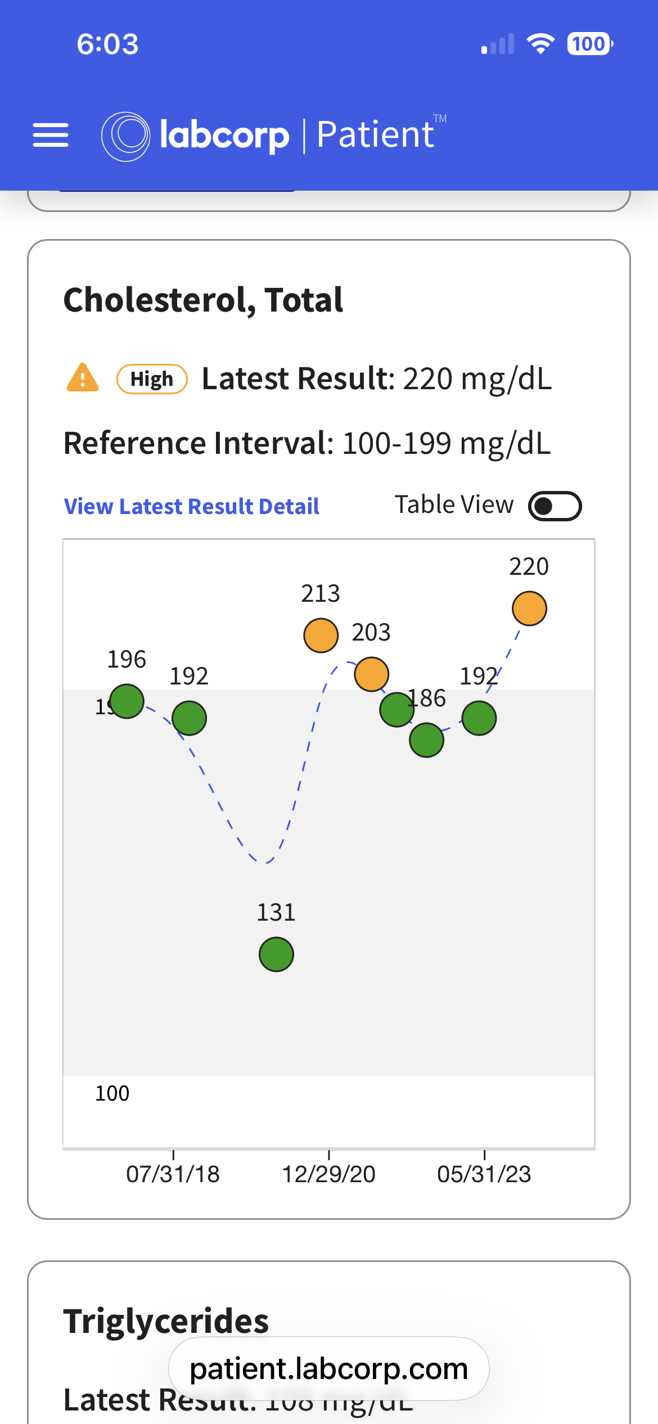Tap the cellular signal bars icon
The width and height of the screenshot is (658, 1424).
[x=498, y=44]
